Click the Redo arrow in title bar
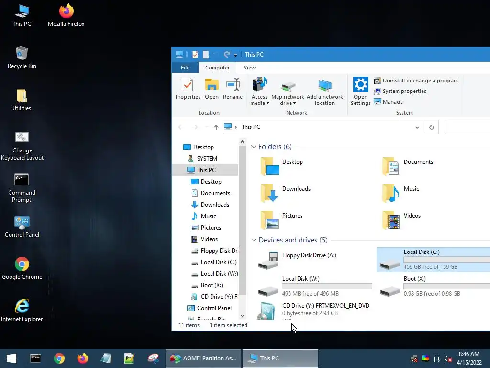The width and height of the screenshot is (490, 368). (227, 55)
